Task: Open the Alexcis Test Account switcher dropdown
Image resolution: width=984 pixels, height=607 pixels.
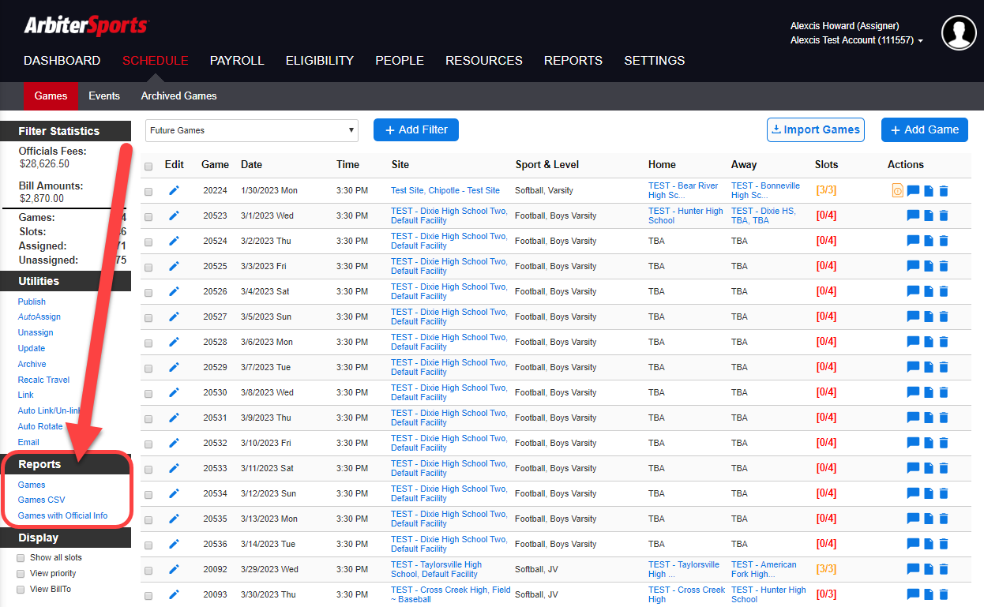Action: point(857,40)
